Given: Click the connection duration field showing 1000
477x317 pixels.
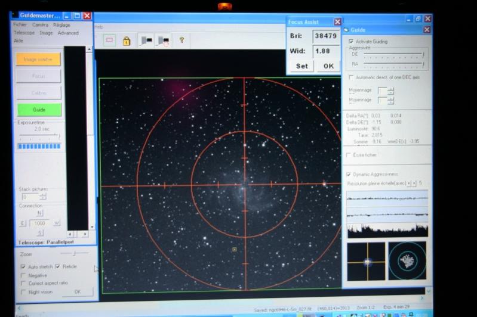Looking at the screenshot, I should tap(39, 223).
